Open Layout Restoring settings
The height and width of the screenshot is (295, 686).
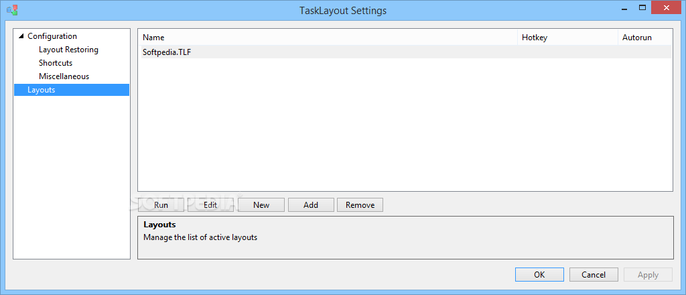pos(68,50)
